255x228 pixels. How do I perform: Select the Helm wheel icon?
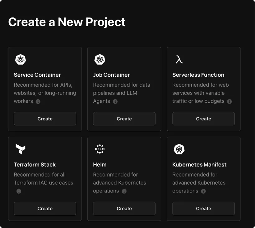(100, 149)
